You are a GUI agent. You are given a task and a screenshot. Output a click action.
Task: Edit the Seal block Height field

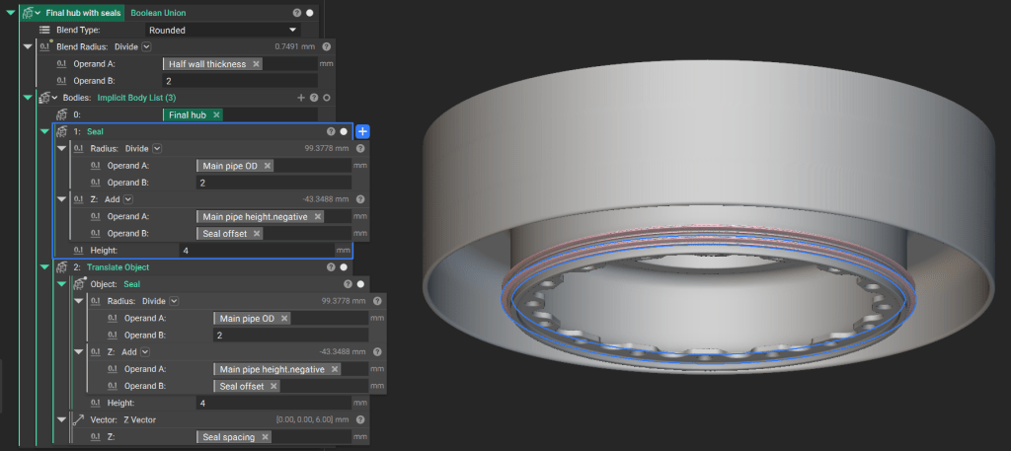tap(257, 251)
